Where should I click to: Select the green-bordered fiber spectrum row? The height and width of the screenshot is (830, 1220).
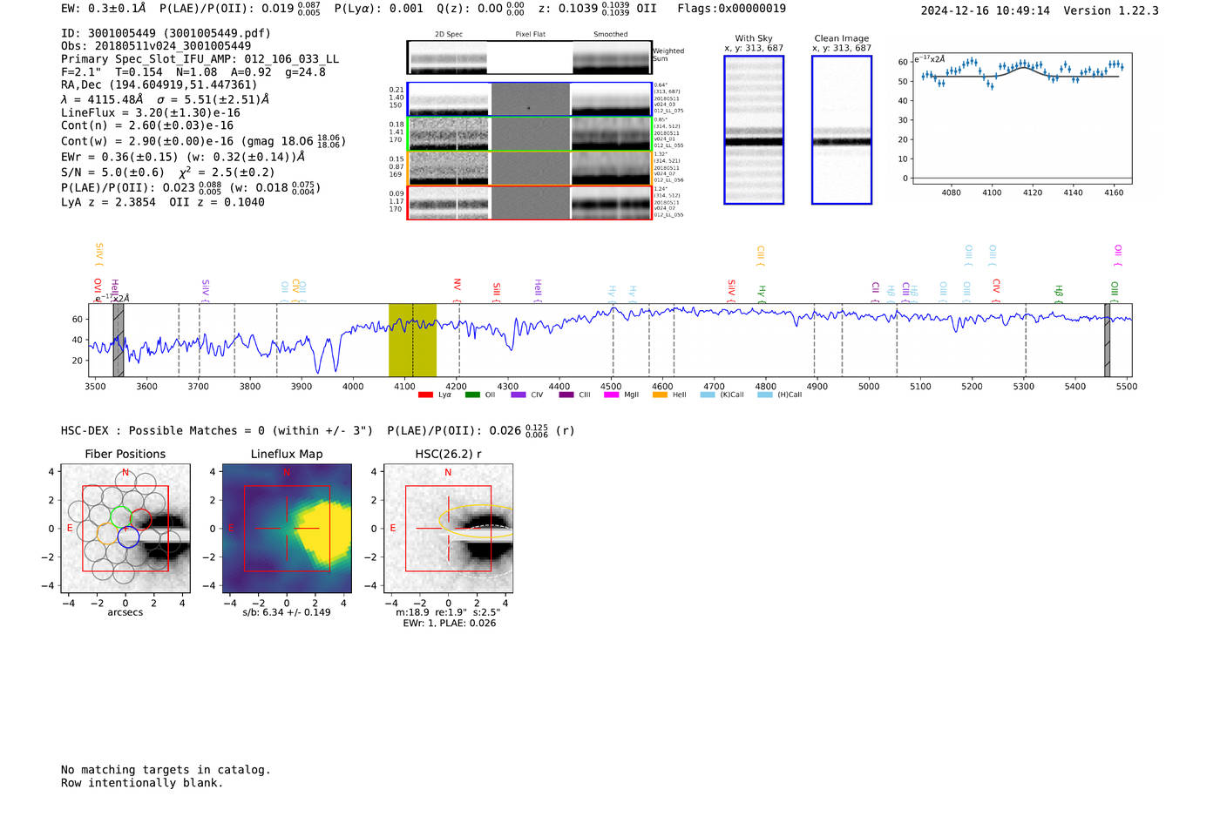click(x=530, y=134)
